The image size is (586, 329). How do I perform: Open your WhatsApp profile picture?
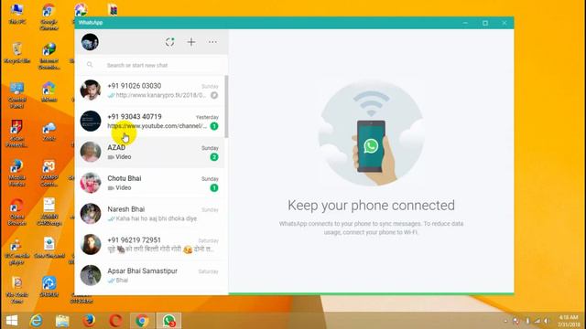point(90,42)
